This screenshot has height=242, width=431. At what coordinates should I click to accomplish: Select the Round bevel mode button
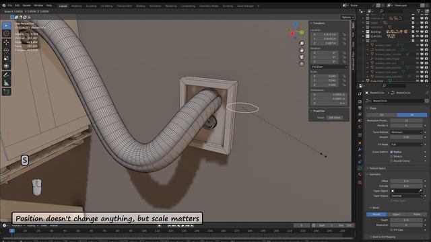point(376,214)
